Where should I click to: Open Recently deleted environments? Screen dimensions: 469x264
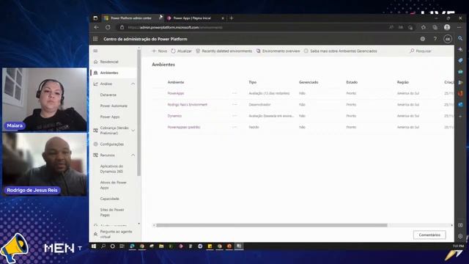point(224,51)
